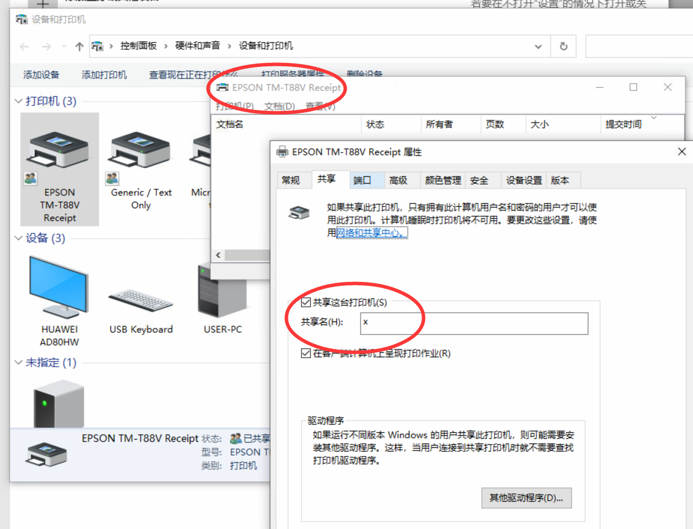Viewport: 693px width, 529px height.
Task: Click the printer icon in properties title bar
Action: pos(282,152)
